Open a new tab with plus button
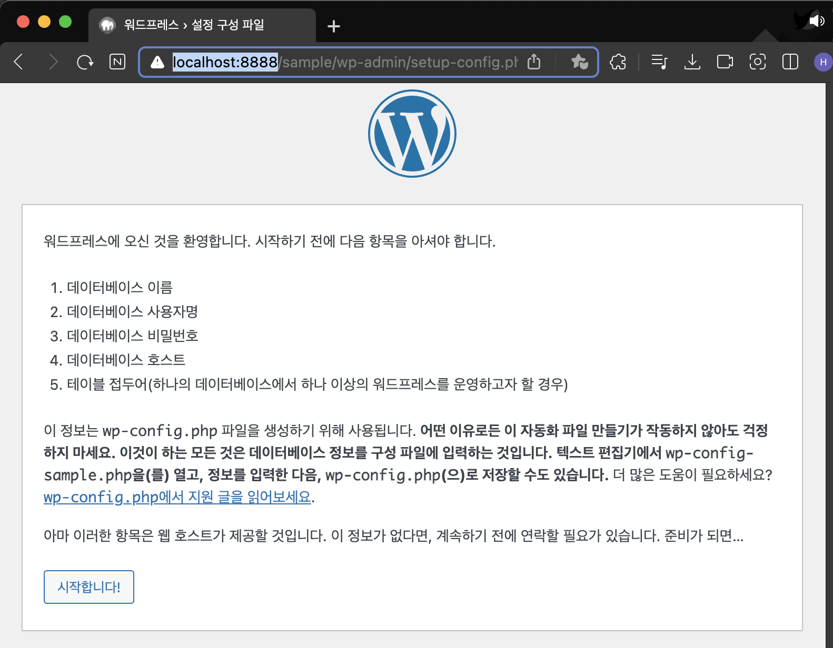 point(334,26)
